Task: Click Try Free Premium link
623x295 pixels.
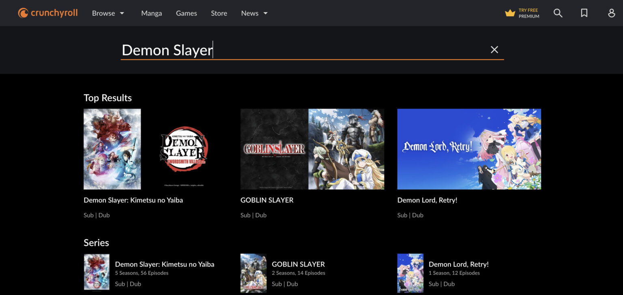Action: (x=528, y=13)
